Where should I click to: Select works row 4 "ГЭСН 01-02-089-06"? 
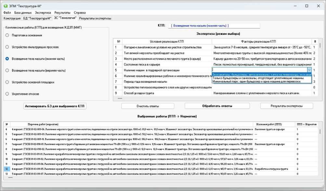132,129
